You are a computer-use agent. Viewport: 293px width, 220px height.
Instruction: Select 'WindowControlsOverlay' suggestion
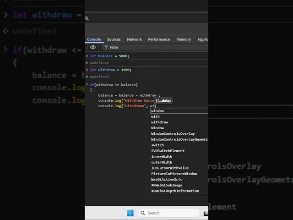[179, 133]
